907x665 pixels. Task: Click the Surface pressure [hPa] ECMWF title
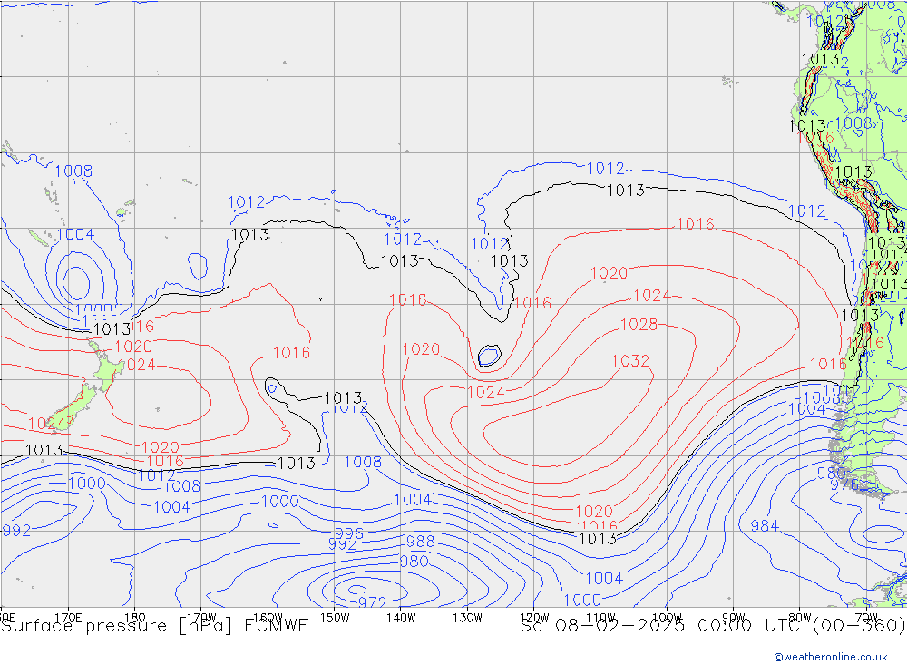pos(154,625)
